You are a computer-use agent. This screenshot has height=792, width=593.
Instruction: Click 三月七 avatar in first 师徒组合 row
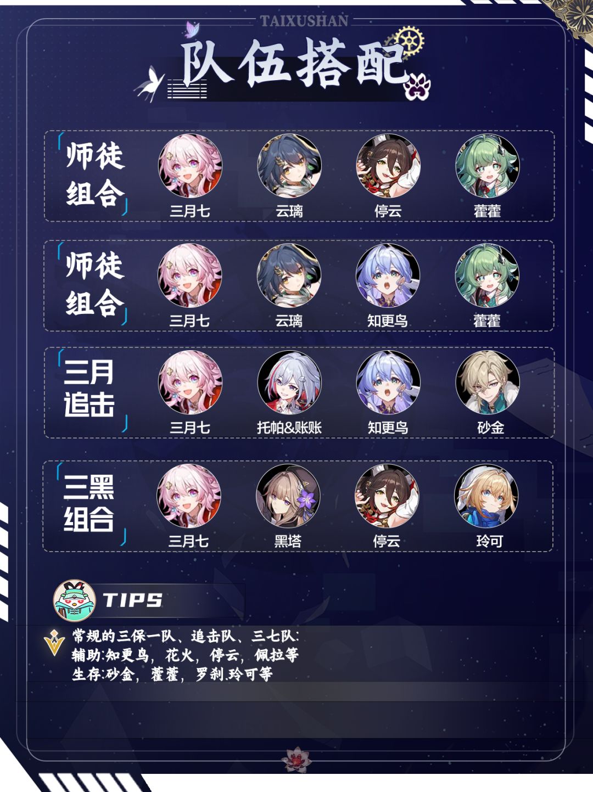click(x=190, y=166)
